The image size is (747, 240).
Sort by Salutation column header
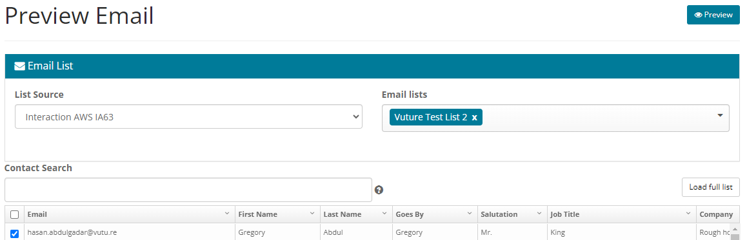(499, 214)
